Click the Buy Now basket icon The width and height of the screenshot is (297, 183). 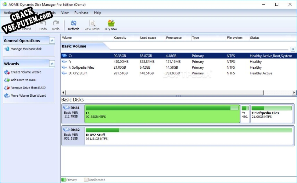111,23
